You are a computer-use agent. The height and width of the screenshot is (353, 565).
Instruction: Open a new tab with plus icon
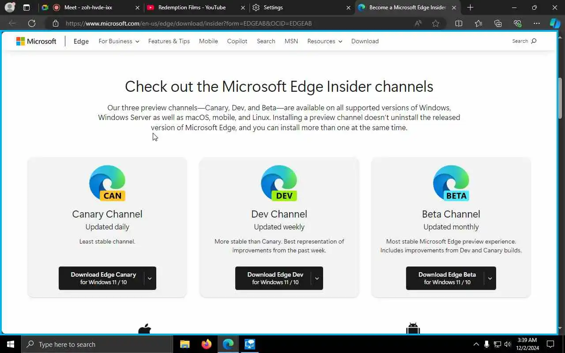(470, 8)
